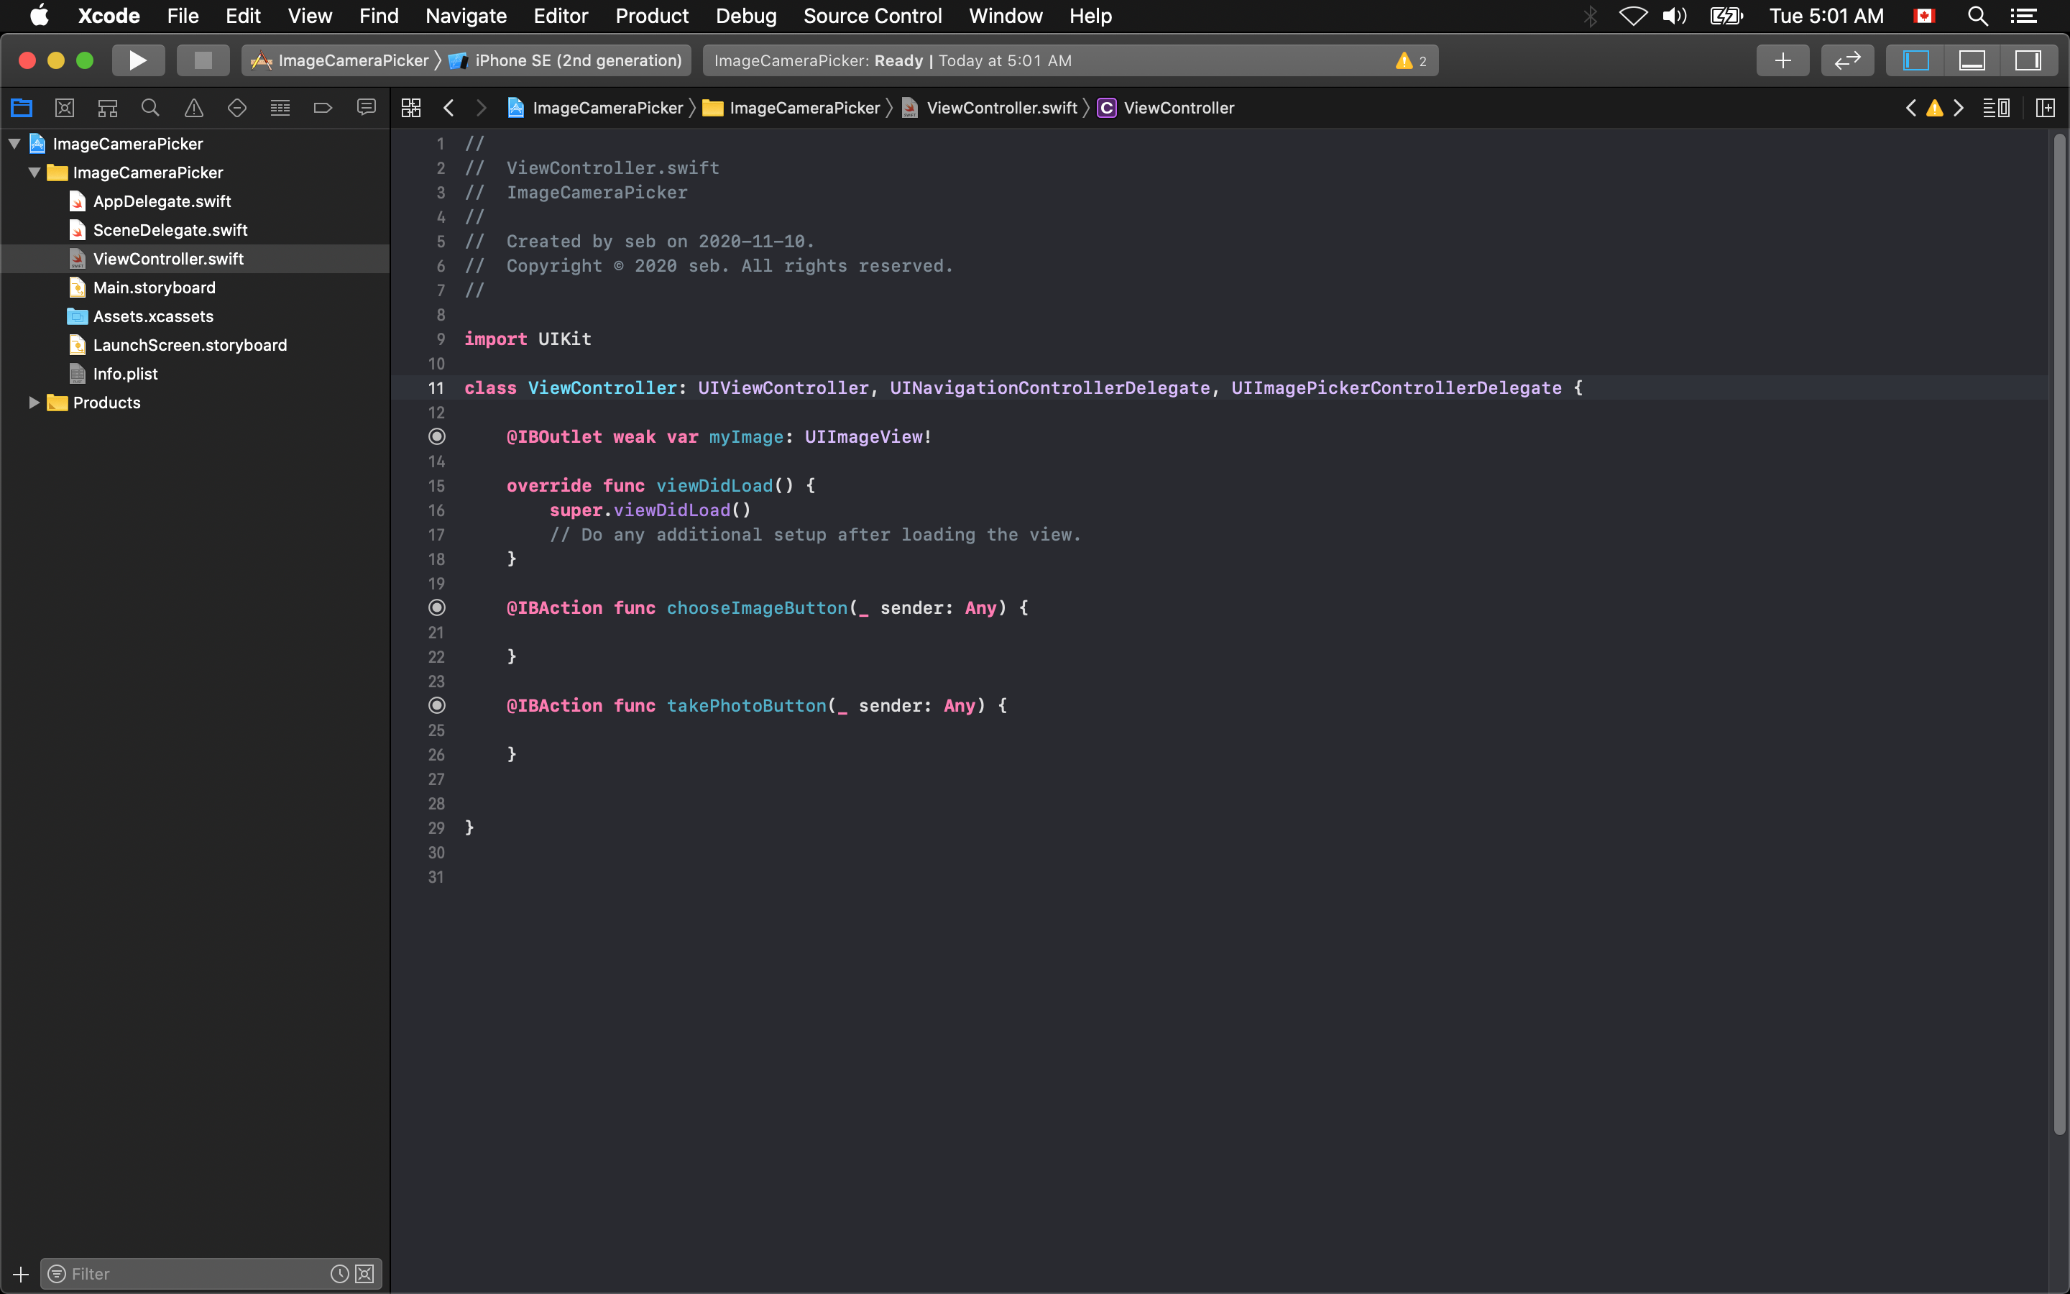Viewport: 2070px width, 1294px height.
Task: Click the previous navigation chevron
Action: click(x=450, y=107)
